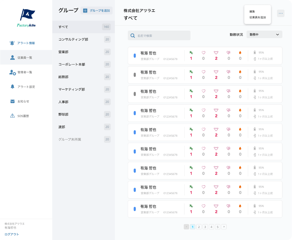
Task: Select 編集 from the popup menu
Action: click(x=252, y=11)
